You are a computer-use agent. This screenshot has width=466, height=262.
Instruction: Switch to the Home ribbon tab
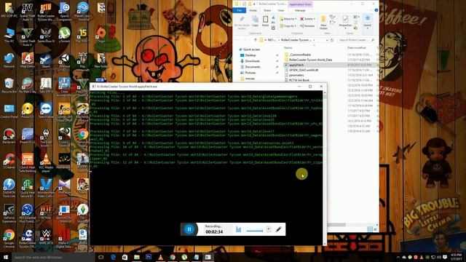tap(253, 10)
